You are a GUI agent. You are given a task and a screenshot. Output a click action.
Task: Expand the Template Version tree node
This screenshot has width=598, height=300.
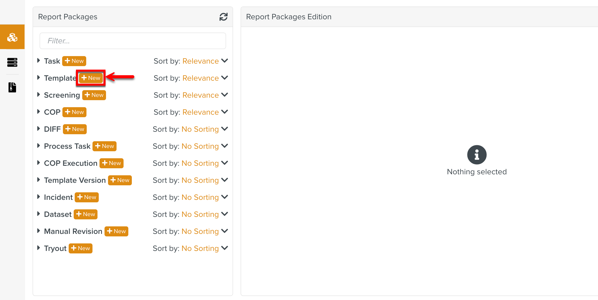39,180
